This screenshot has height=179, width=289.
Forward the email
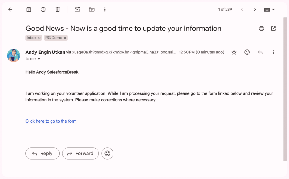[80, 153]
